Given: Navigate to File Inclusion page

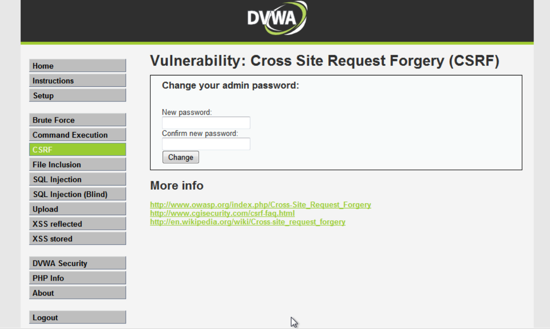Looking at the screenshot, I should click(x=77, y=164).
